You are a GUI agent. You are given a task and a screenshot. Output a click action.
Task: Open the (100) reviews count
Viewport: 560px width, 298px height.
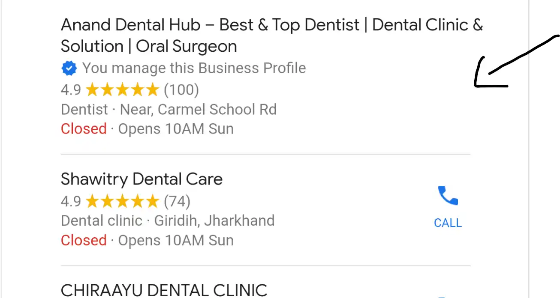(181, 90)
